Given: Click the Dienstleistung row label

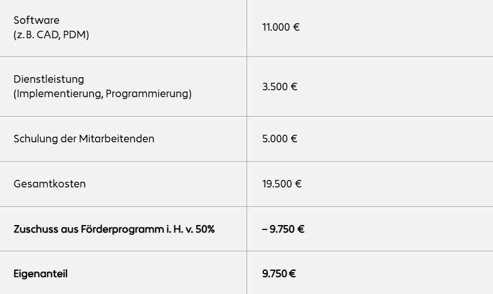Looking at the screenshot, I should pyautogui.click(x=49, y=80).
